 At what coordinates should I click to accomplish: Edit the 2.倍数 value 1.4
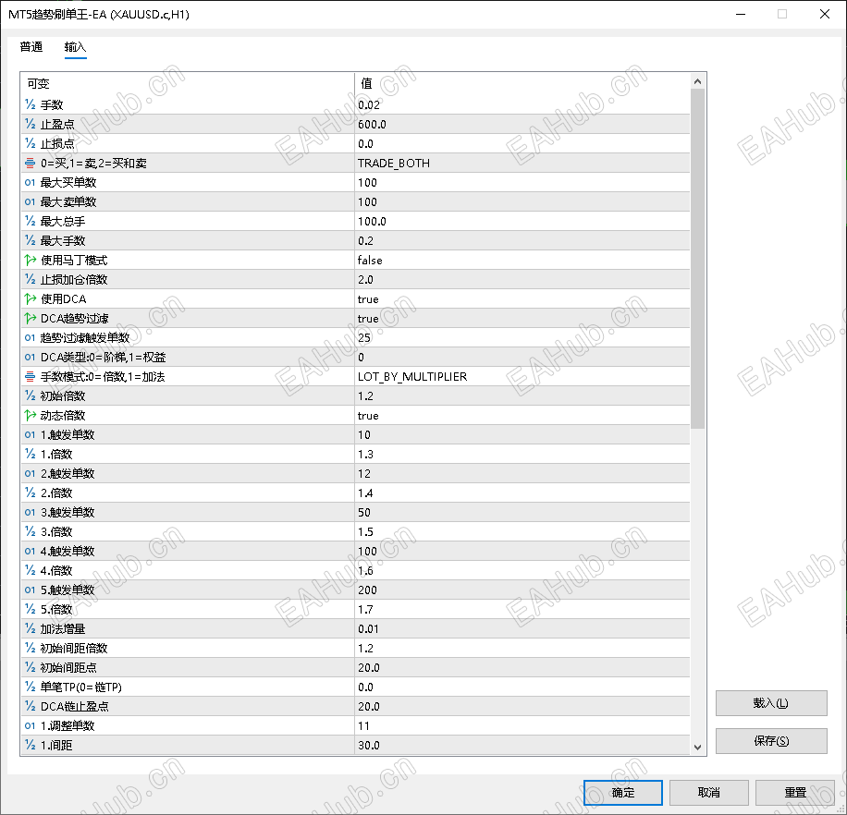click(x=522, y=493)
